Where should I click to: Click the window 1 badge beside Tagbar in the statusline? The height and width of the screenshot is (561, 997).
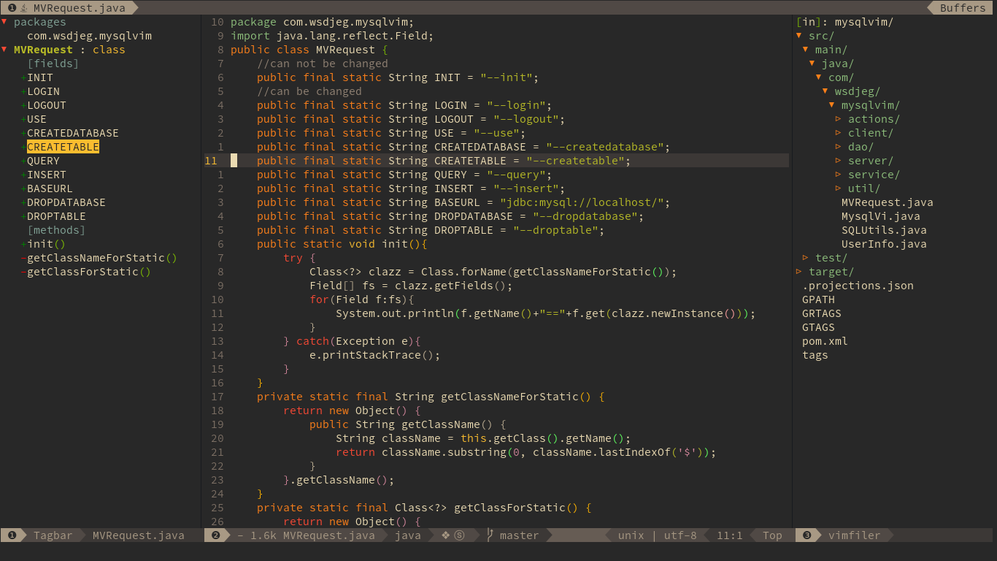tap(12, 535)
